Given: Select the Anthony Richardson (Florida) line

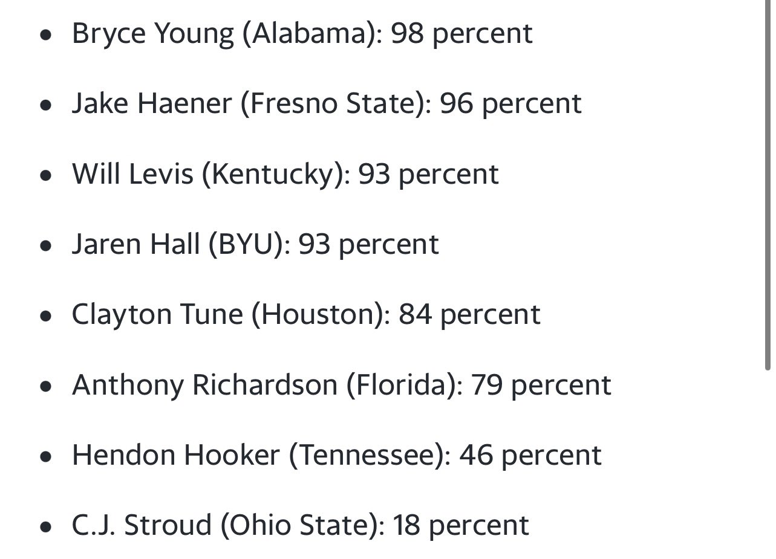Looking at the screenshot, I should 341,385.
